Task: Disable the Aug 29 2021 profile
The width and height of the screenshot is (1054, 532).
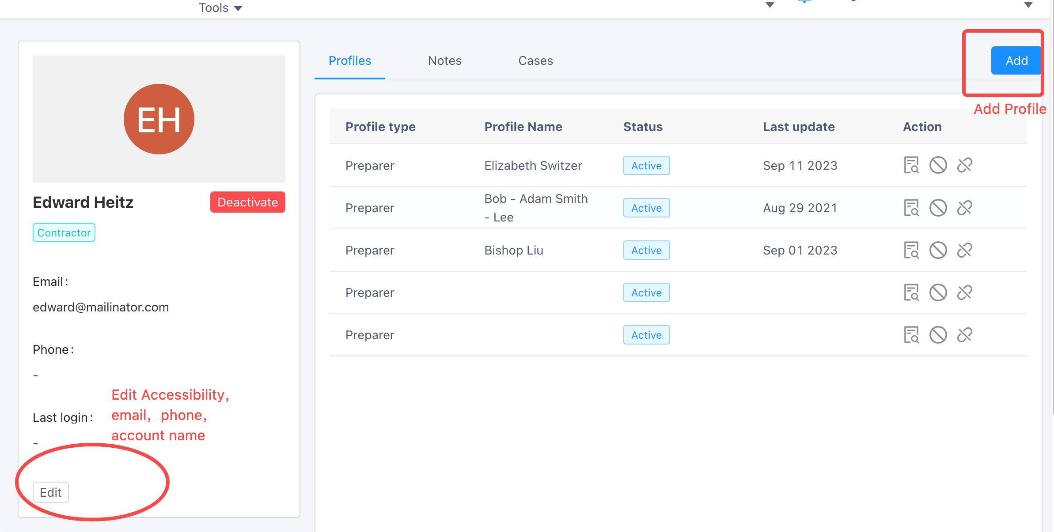Action: pos(938,208)
